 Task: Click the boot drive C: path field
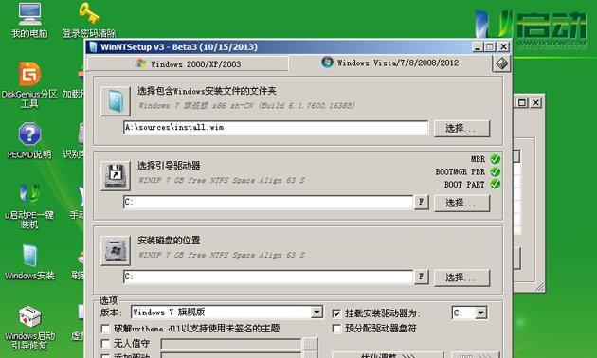(x=268, y=202)
